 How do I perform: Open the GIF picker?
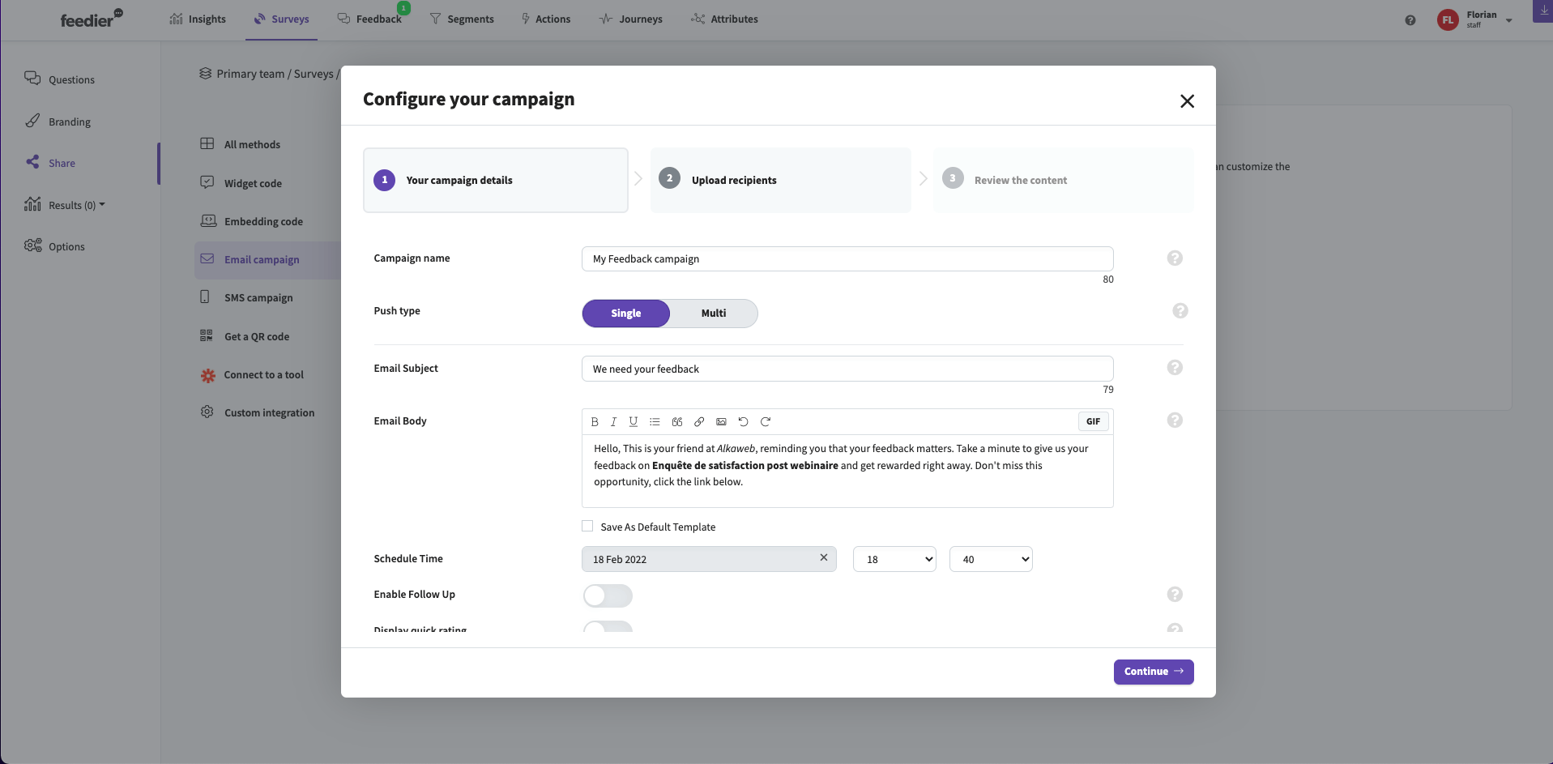point(1093,421)
